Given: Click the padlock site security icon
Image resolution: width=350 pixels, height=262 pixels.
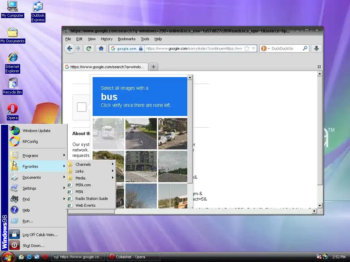Looking at the screenshot, I should pyautogui.click(x=141, y=48).
